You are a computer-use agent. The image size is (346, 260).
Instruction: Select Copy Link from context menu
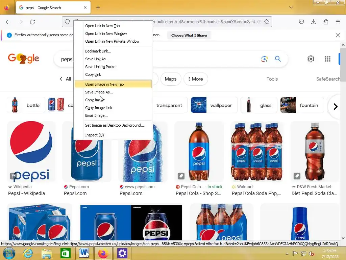click(x=113, y=74)
